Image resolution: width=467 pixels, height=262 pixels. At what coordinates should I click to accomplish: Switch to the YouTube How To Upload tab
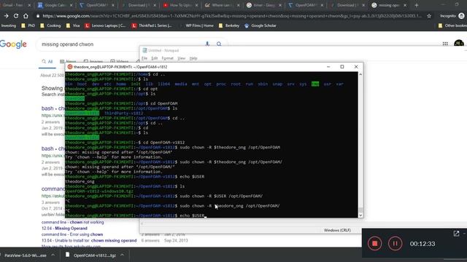click(x=180, y=5)
